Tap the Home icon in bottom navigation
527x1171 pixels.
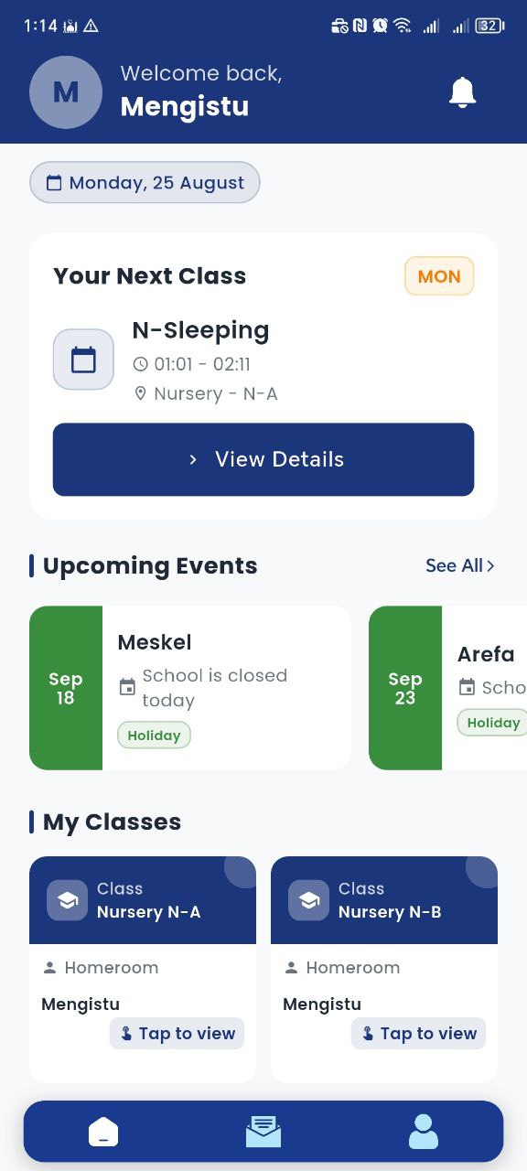[103, 1132]
